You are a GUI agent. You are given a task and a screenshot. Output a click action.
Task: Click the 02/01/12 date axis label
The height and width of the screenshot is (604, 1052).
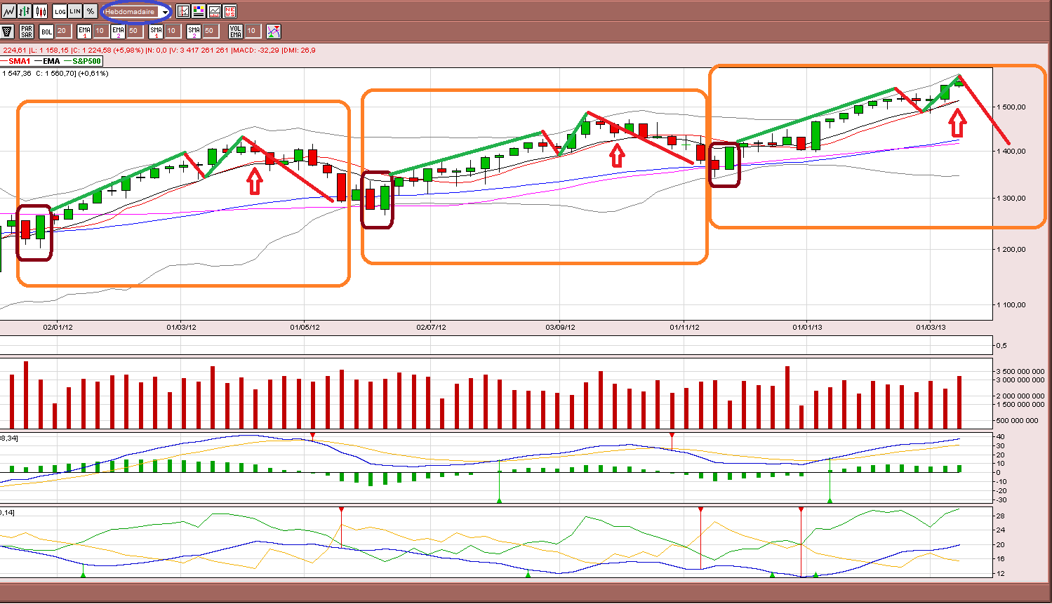[x=58, y=328]
